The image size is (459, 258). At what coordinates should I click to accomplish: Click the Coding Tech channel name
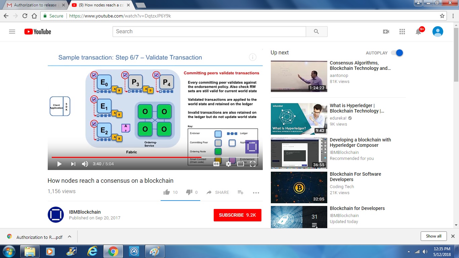(342, 187)
